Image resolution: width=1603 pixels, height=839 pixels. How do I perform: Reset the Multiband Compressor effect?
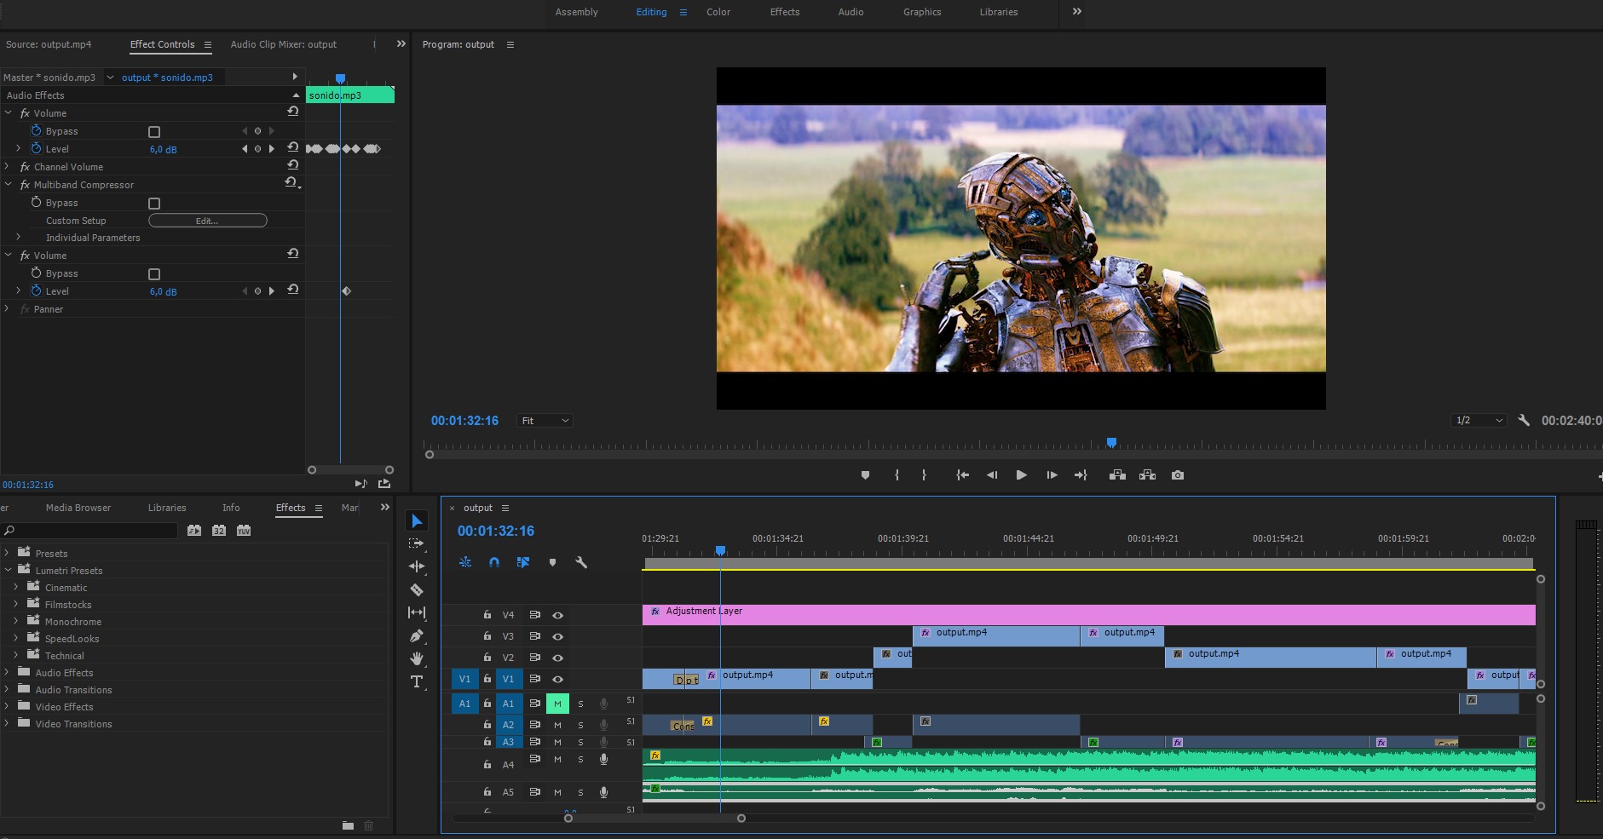pyautogui.click(x=291, y=183)
